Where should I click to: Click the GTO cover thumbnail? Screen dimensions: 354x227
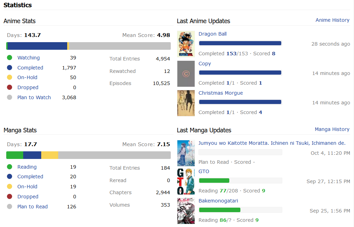(x=186, y=181)
